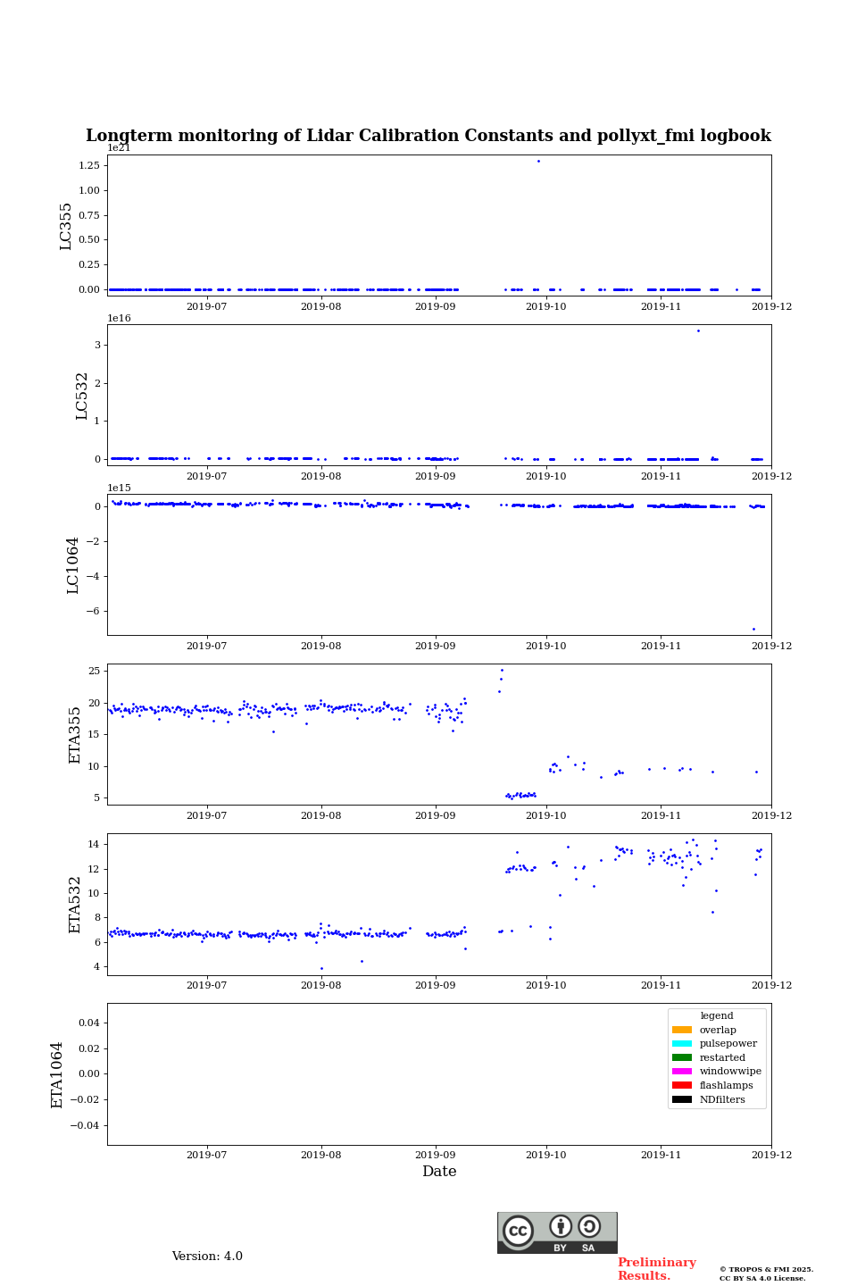Viewport: 857px width, 1286px height.
Task: Click the Creative Commons CC circle icon
Action: (518, 1231)
